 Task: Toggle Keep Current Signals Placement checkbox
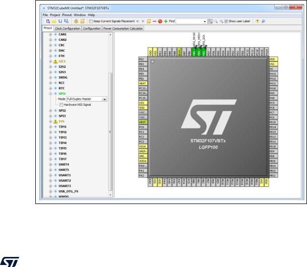(x=91, y=21)
